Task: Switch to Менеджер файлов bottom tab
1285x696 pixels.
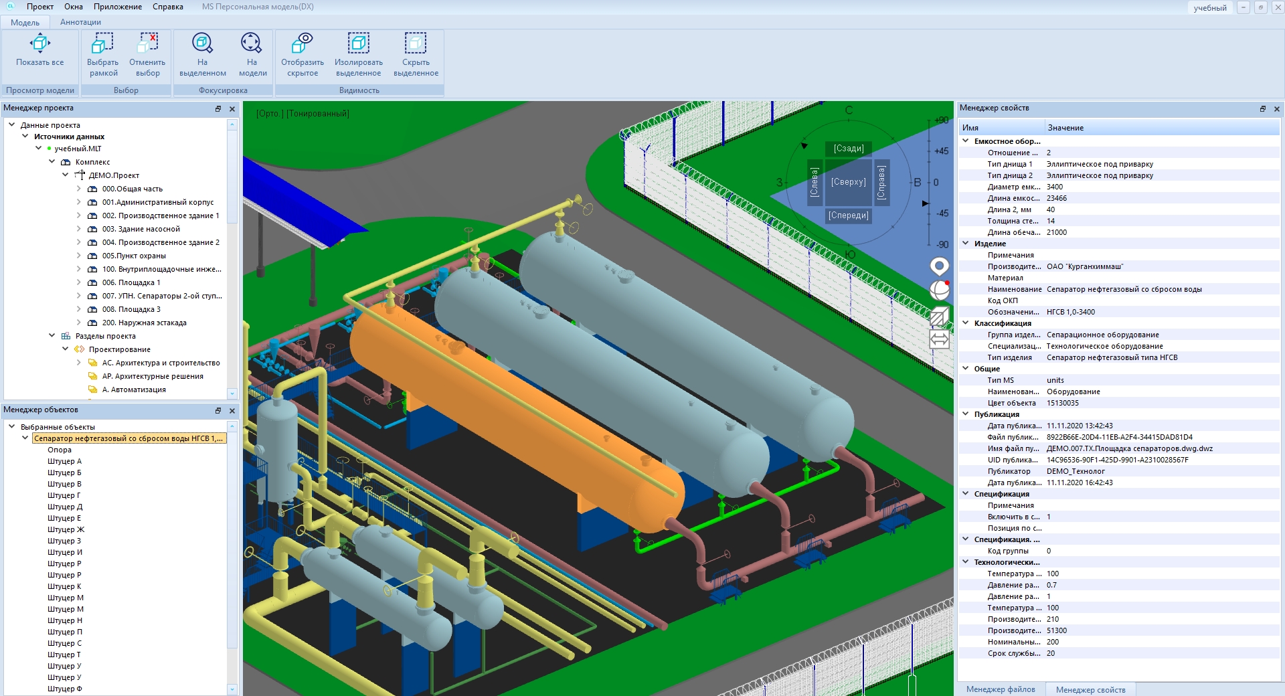Action: (1000, 689)
